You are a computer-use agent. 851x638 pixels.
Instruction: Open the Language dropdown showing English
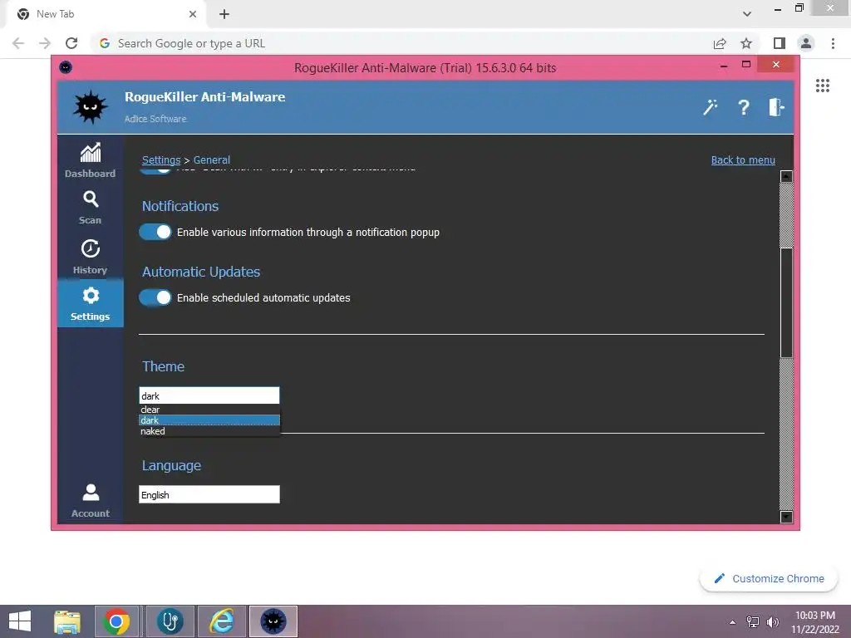[209, 495]
